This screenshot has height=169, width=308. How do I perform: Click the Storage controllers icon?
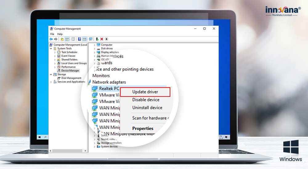pyautogui.click(x=99, y=143)
